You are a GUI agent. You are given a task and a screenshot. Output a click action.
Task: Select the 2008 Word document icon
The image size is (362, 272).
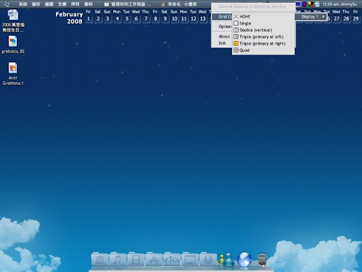(13, 21)
